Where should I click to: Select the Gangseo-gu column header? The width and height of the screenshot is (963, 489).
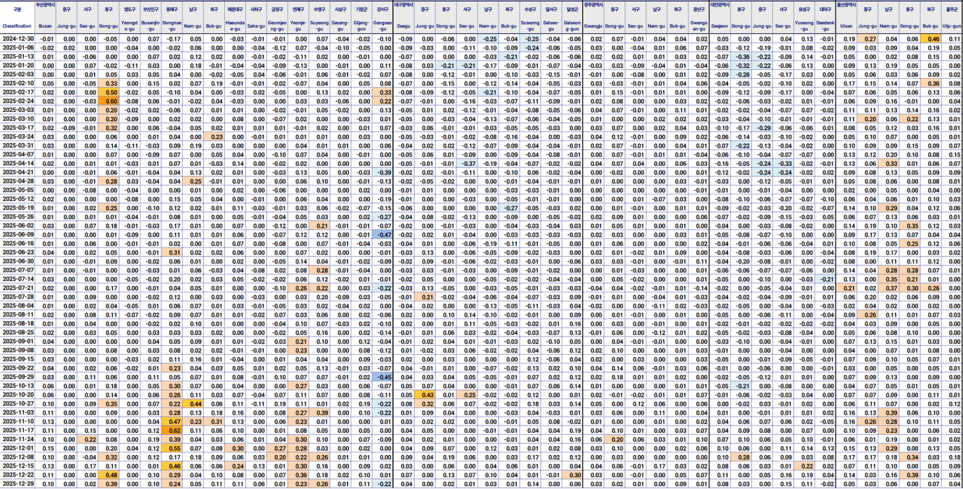pyautogui.click(x=383, y=26)
